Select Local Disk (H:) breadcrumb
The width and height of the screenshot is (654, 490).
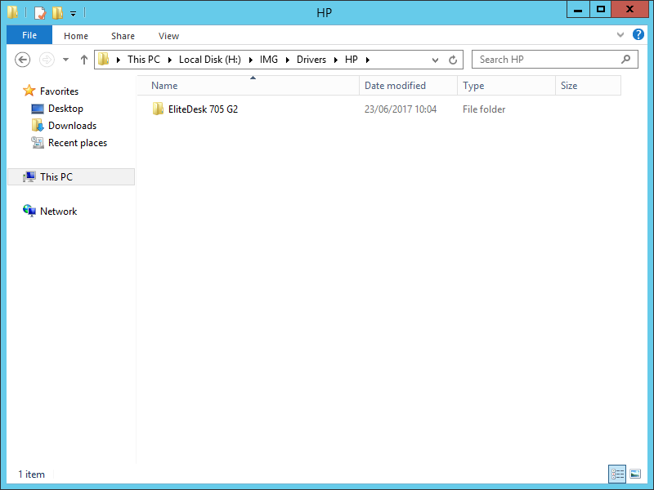pyautogui.click(x=210, y=60)
